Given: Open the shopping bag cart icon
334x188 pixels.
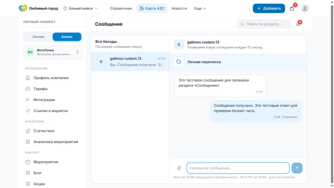Looking at the screenshot, I should pos(292,8).
